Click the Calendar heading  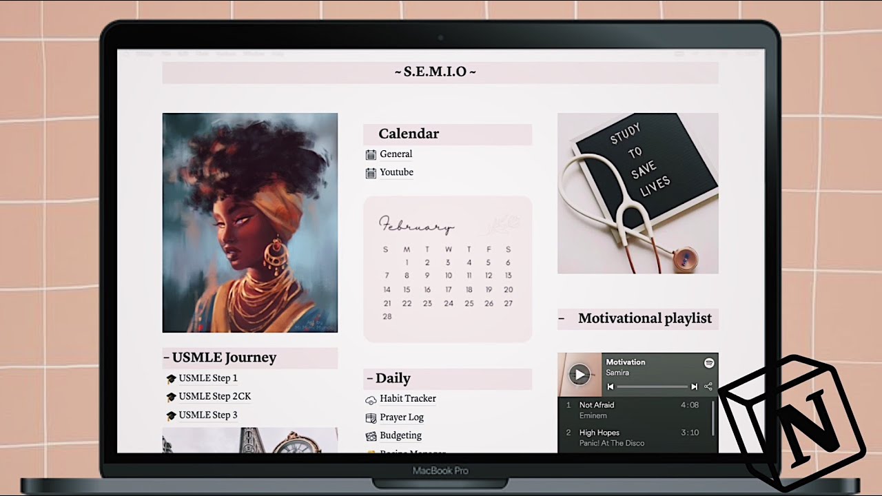(x=409, y=134)
